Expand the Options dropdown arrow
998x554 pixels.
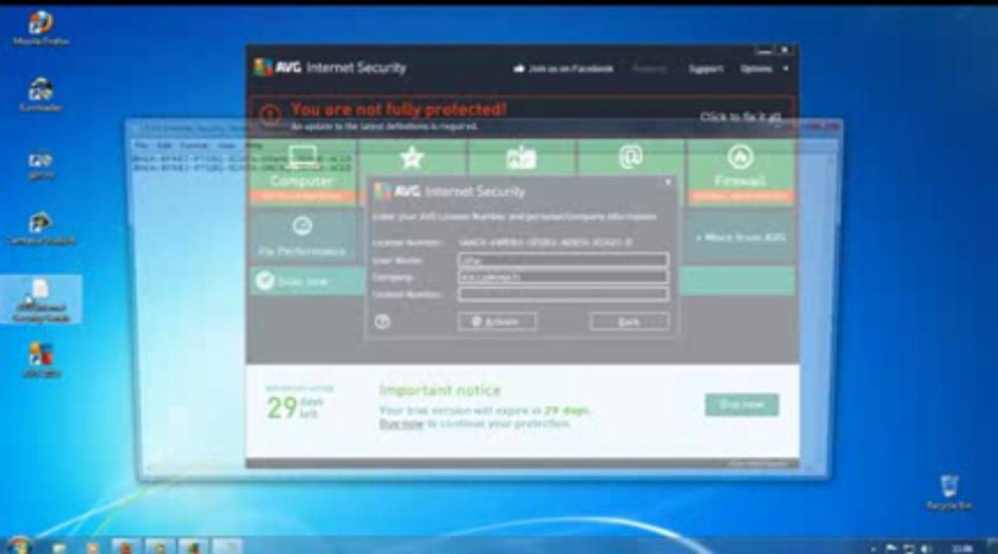786,68
